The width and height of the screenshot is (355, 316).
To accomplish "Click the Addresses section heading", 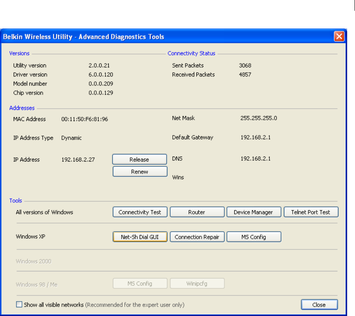I will [22, 108].
